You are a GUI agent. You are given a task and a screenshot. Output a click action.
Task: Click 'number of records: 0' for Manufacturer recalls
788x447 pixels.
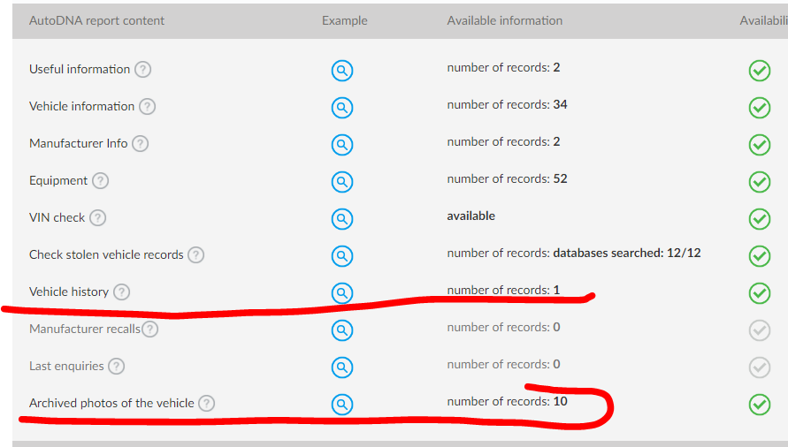(503, 327)
